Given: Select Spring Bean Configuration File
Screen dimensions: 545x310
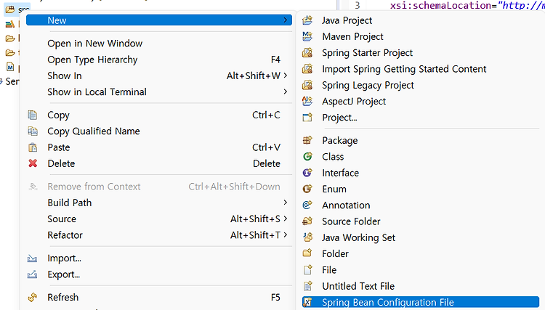Looking at the screenshot, I should click(421, 302).
